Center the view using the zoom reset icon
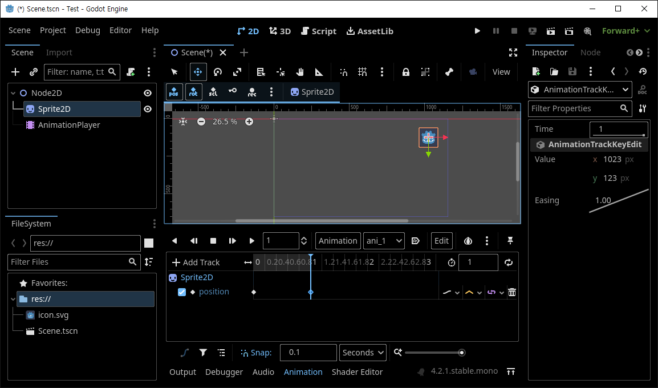Screen dimensions: 658x388 [183, 122]
